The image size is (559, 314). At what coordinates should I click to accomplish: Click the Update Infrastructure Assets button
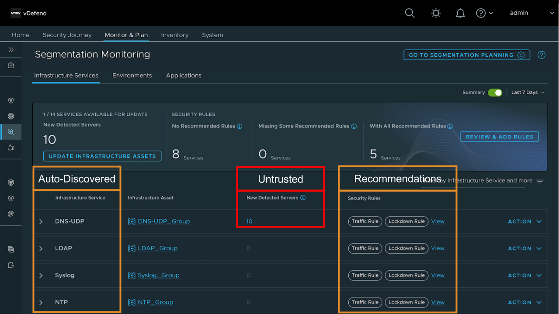102,156
